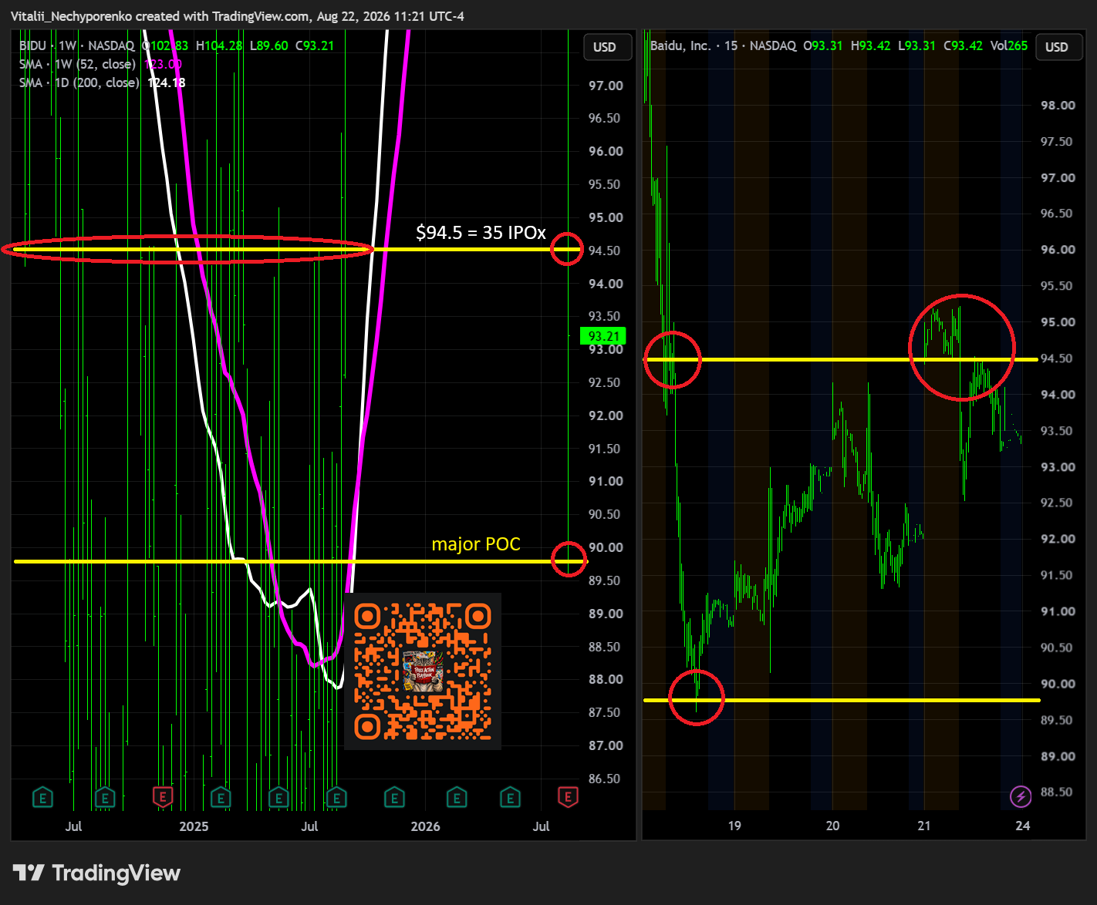Viewport: 1097px width, 905px height.
Task: Click the earnings marker just right of 2026
Action: click(456, 797)
